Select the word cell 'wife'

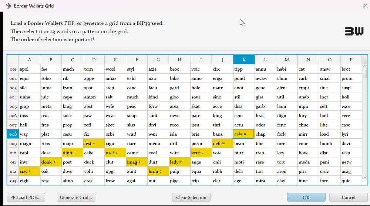[x=115, y=107]
